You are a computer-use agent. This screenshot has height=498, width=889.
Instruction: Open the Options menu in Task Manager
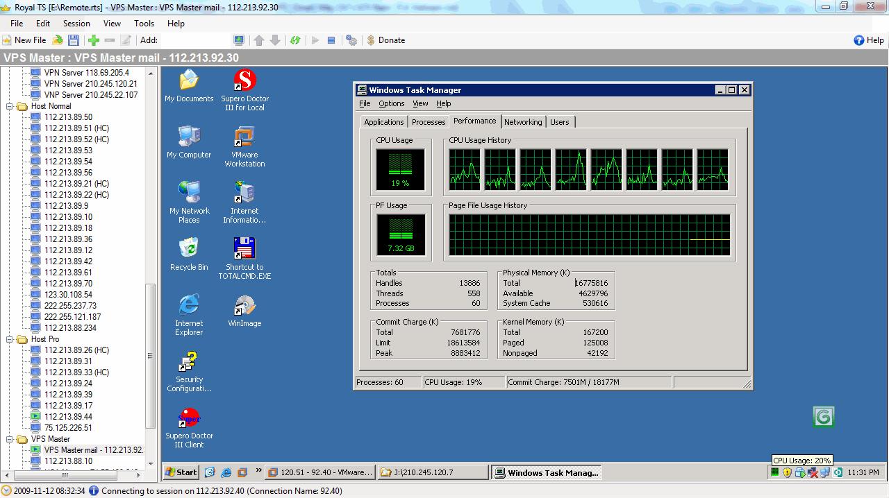click(x=391, y=103)
